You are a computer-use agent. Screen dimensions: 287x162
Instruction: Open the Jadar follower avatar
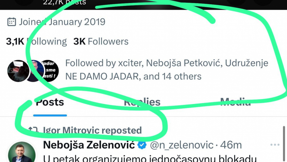(x=50, y=71)
